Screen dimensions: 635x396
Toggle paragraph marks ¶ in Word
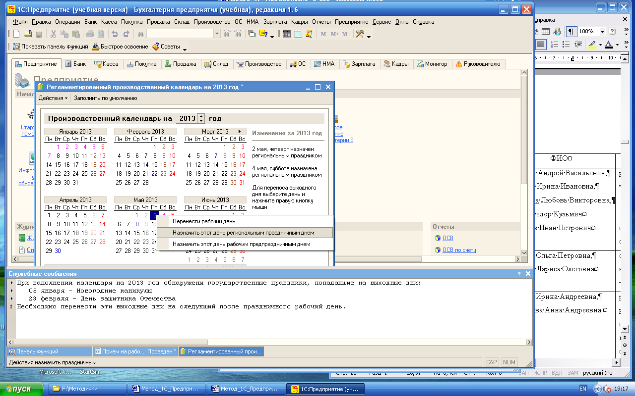coord(571,32)
